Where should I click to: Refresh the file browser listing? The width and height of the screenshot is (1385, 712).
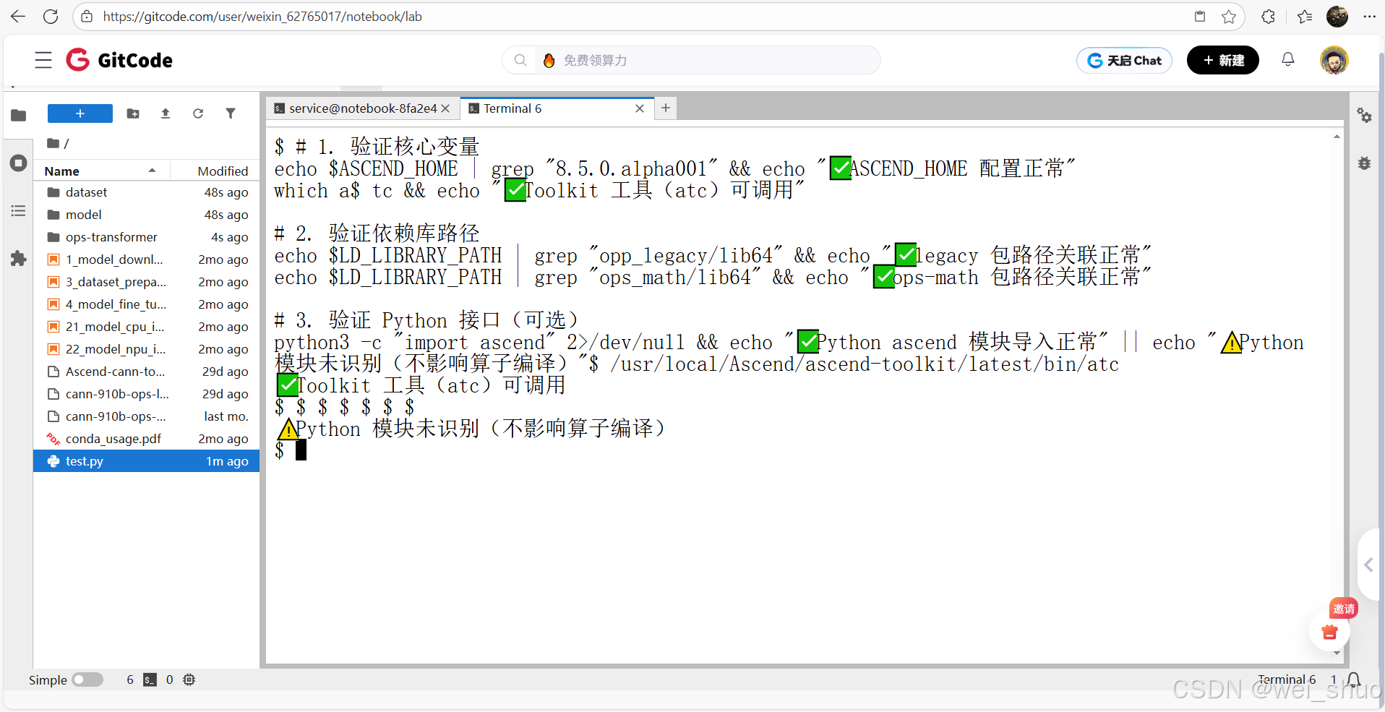[x=198, y=113]
